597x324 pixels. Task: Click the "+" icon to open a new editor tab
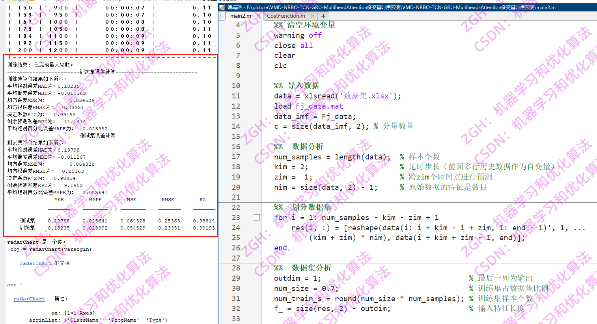click(x=323, y=16)
